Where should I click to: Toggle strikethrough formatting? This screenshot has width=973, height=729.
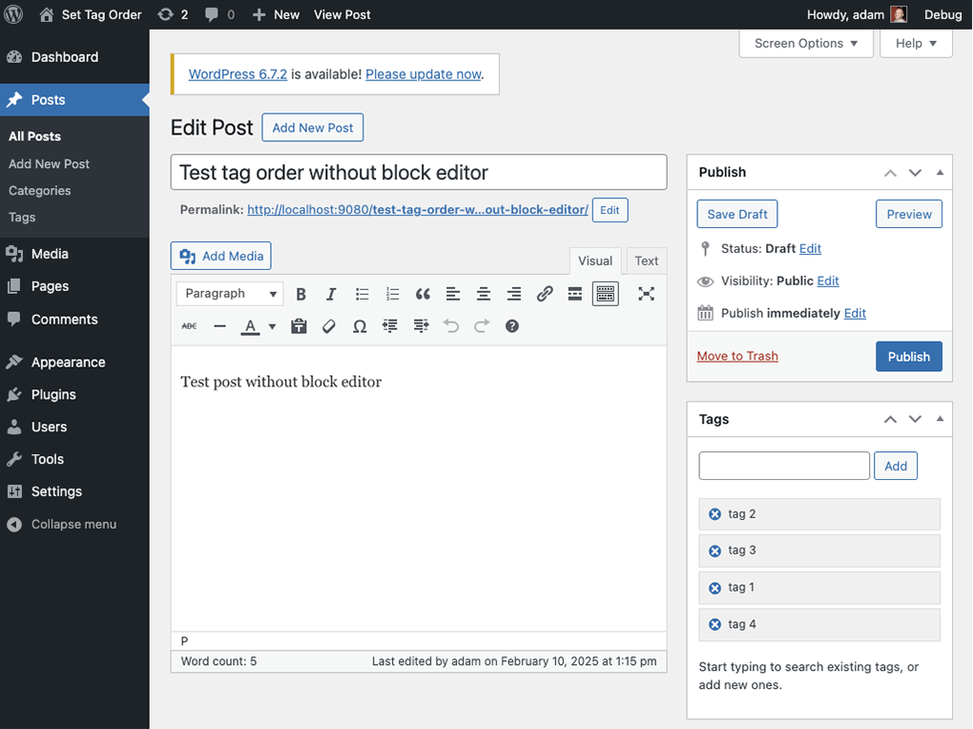tap(189, 326)
